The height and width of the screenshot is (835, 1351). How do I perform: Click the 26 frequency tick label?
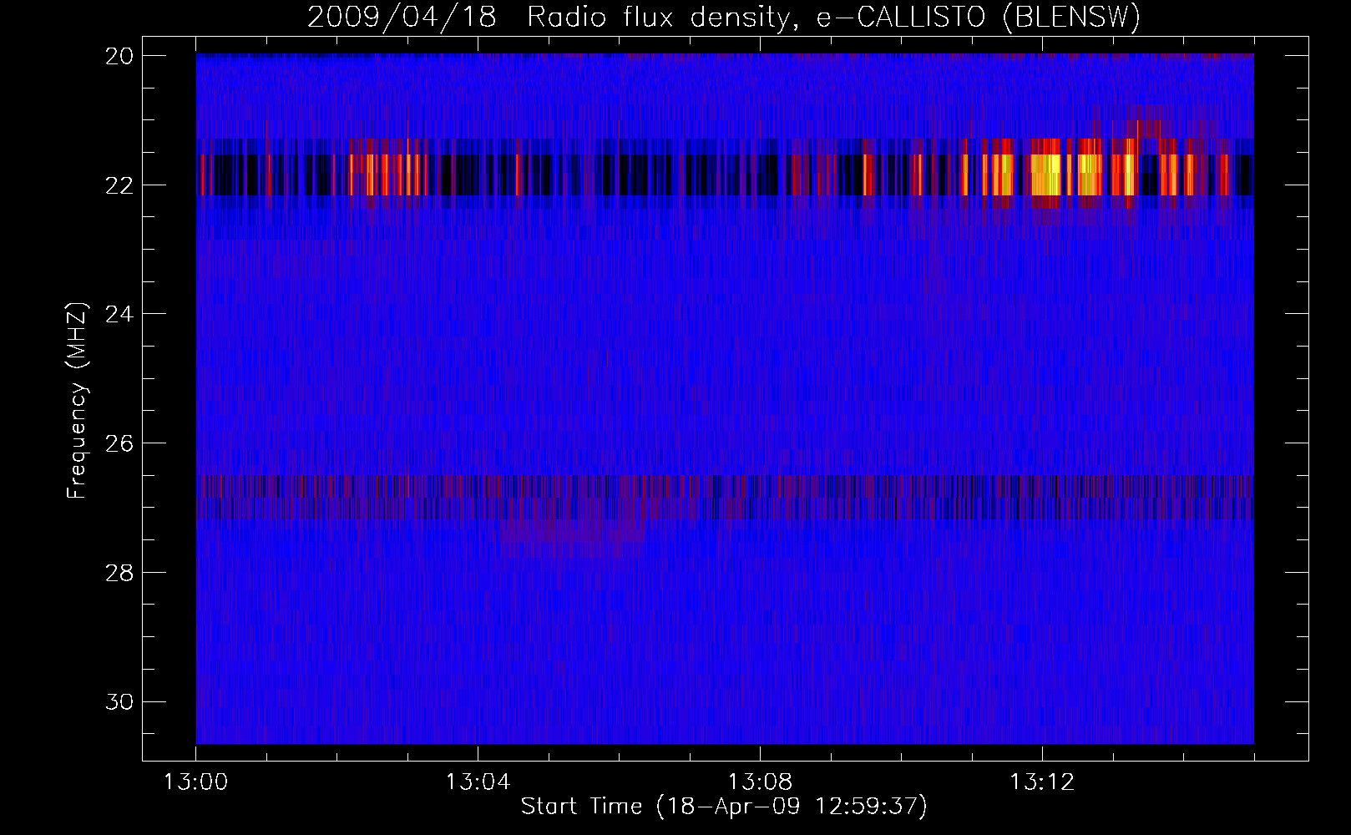coord(119,443)
